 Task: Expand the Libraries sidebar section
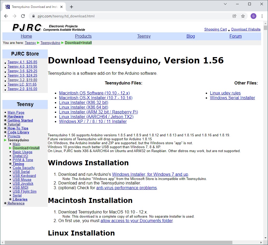10,199
